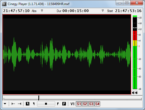
Task: Go to In point marker button
Action: [34, 104]
